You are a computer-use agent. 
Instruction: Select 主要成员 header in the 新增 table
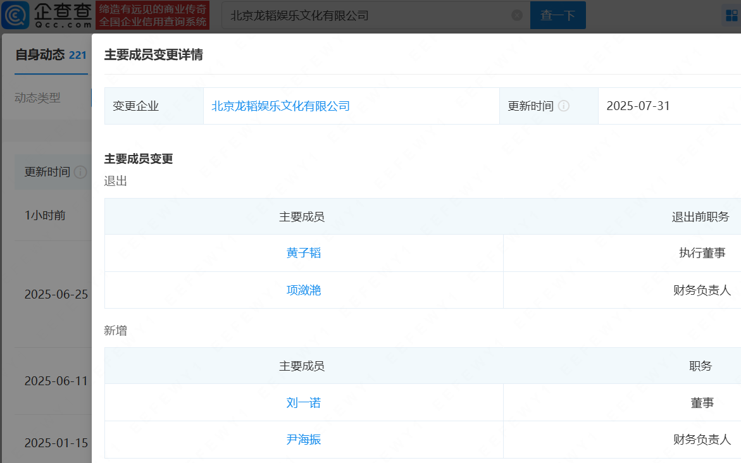(301, 366)
